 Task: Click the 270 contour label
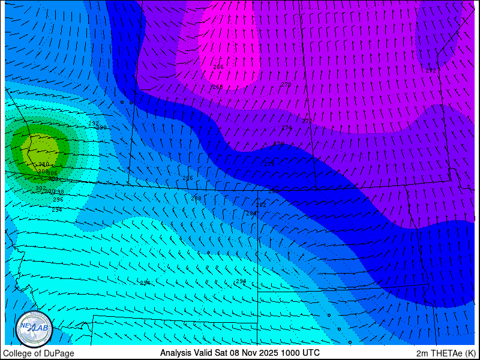(x=286, y=84)
